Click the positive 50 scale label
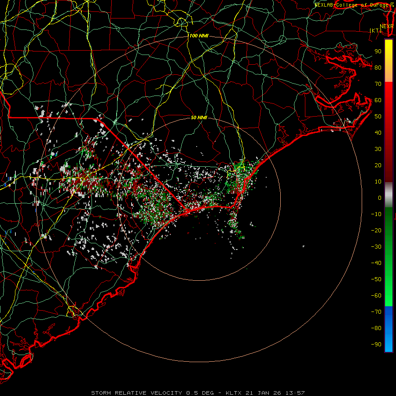396x396 pixels. (x=378, y=117)
